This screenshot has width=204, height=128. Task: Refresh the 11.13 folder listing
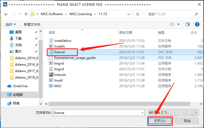138,14
